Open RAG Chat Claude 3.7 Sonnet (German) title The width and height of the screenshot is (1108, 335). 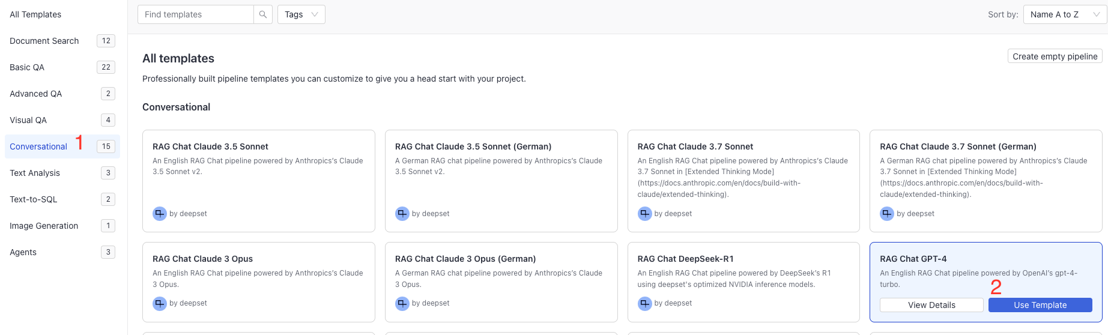point(958,146)
